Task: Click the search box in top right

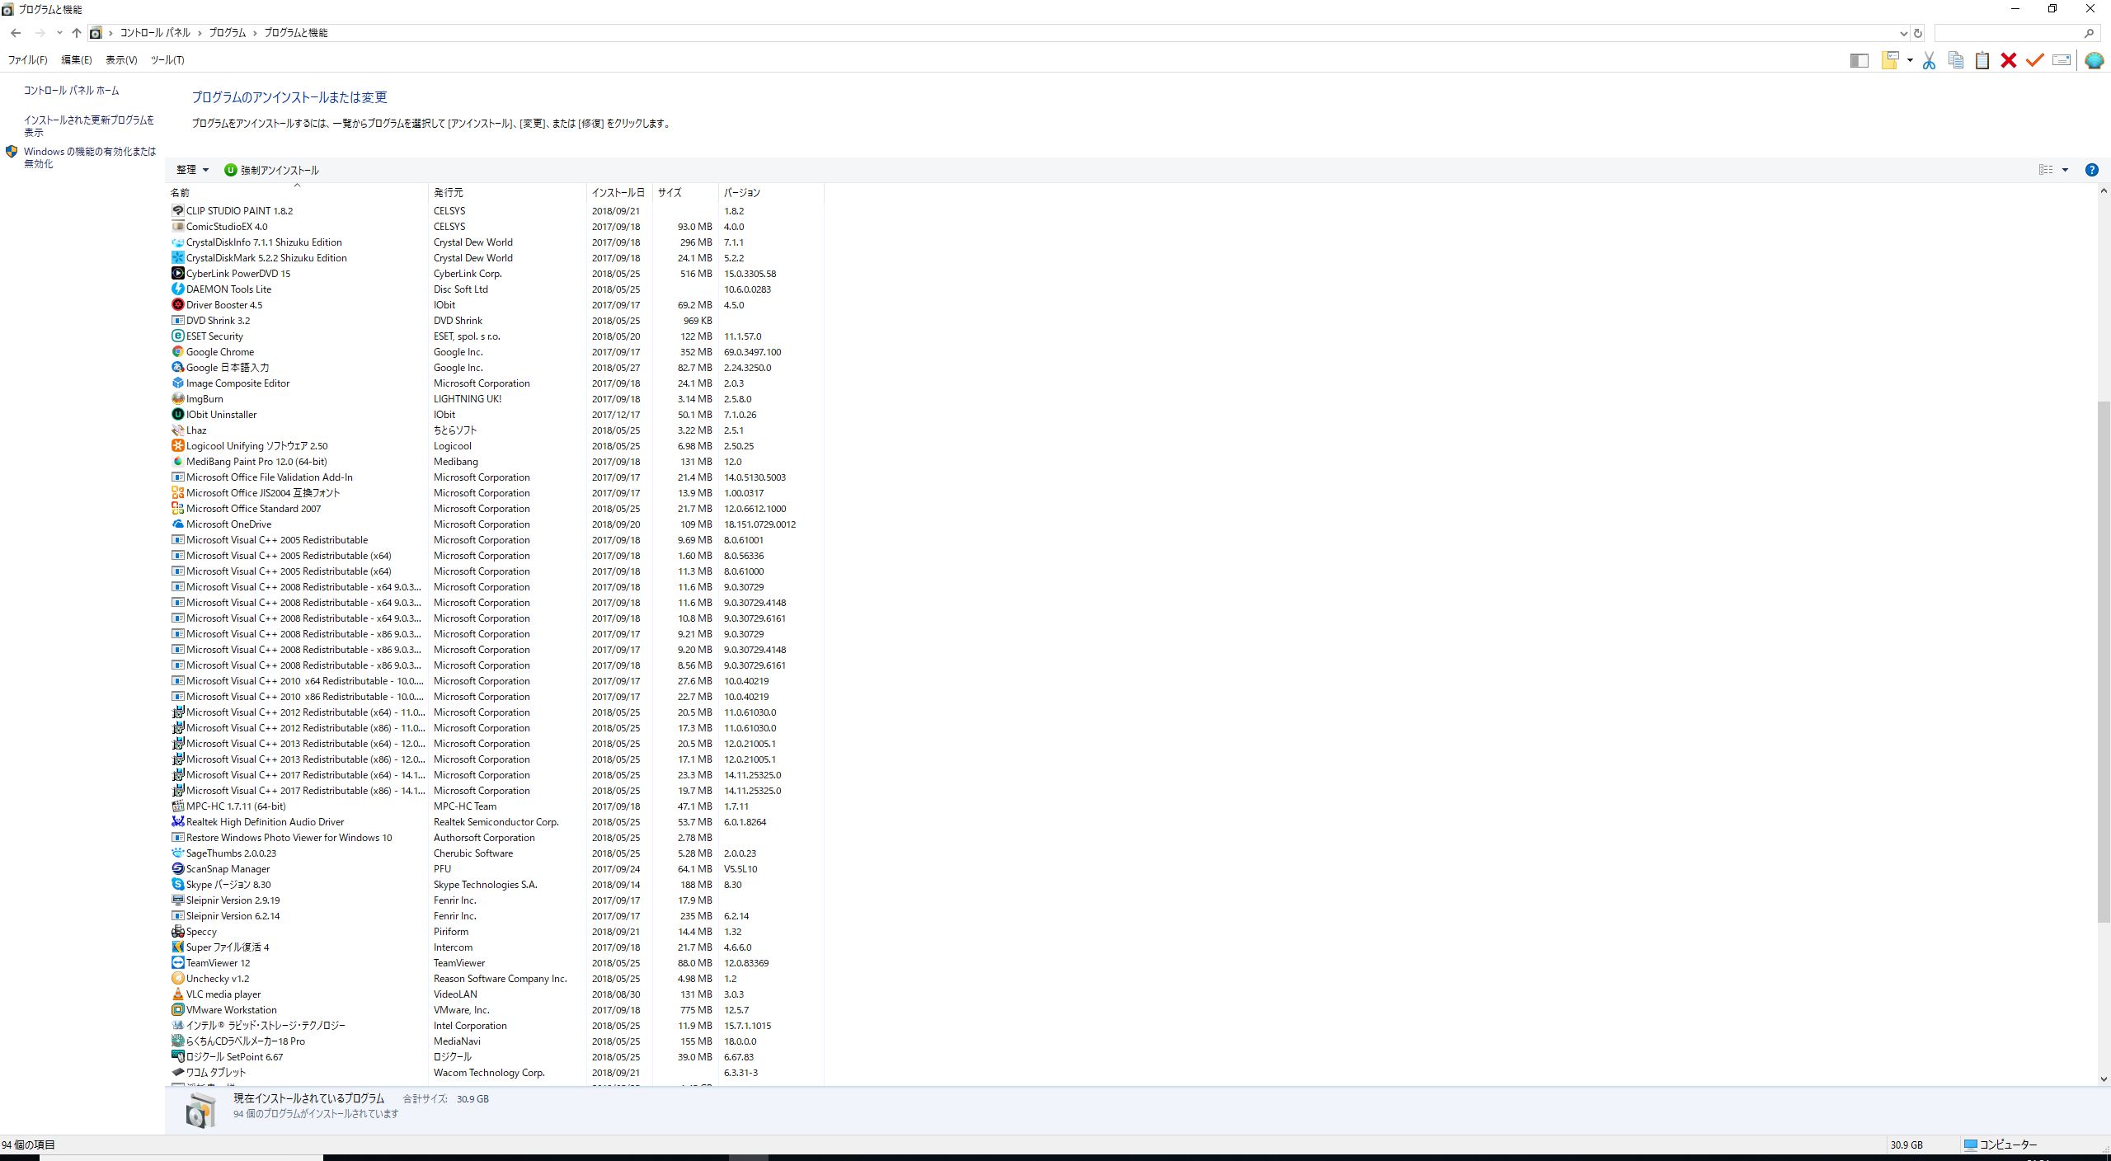Action: (2007, 34)
